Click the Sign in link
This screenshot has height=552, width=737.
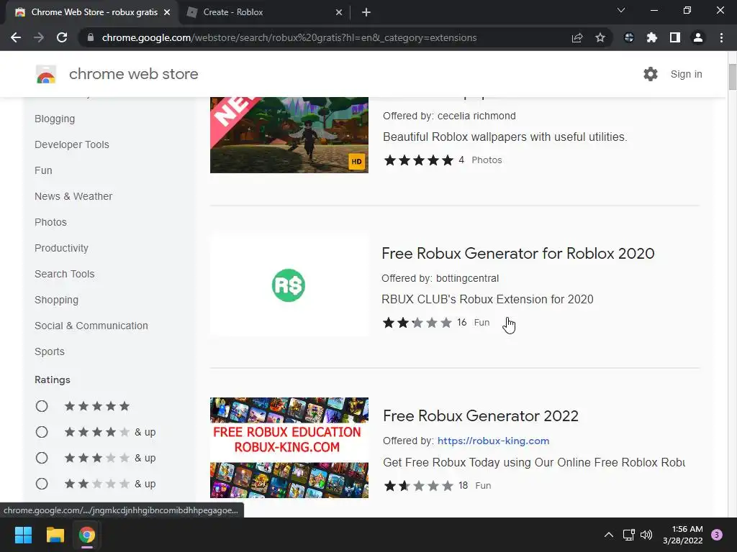(x=686, y=74)
